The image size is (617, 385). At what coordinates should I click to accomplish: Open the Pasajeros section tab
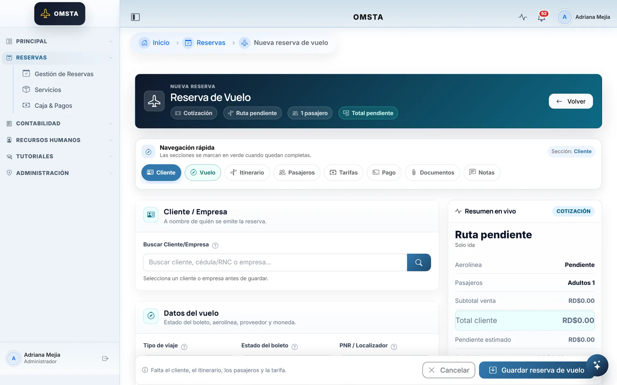pos(297,173)
